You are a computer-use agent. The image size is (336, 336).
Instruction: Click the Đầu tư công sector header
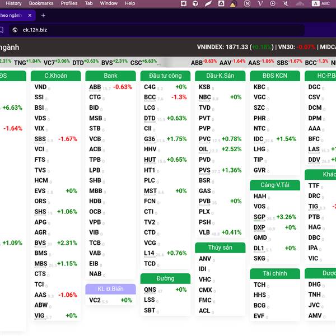[165, 76]
